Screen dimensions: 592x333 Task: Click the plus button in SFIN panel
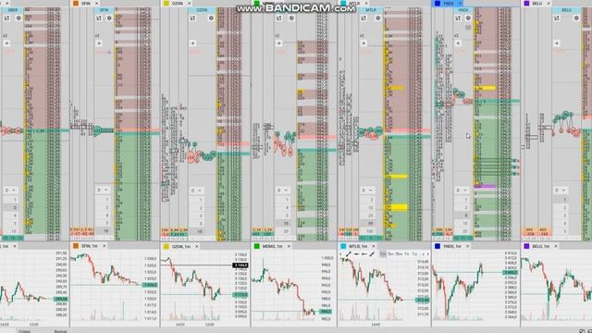pos(99,43)
